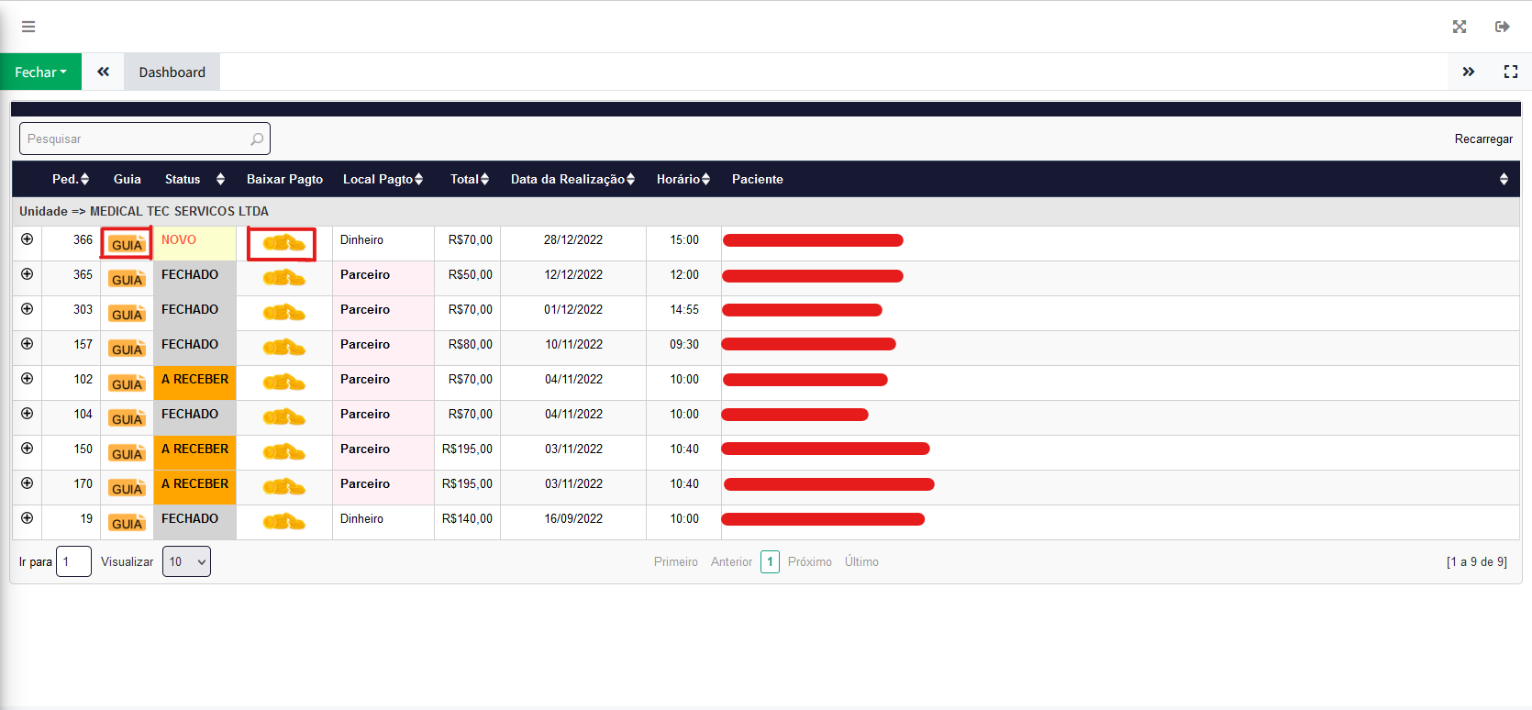Screen dimensions: 1532x710
Task: Toggle fullscreen icon on the tab bar
Action: pos(1510,72)
